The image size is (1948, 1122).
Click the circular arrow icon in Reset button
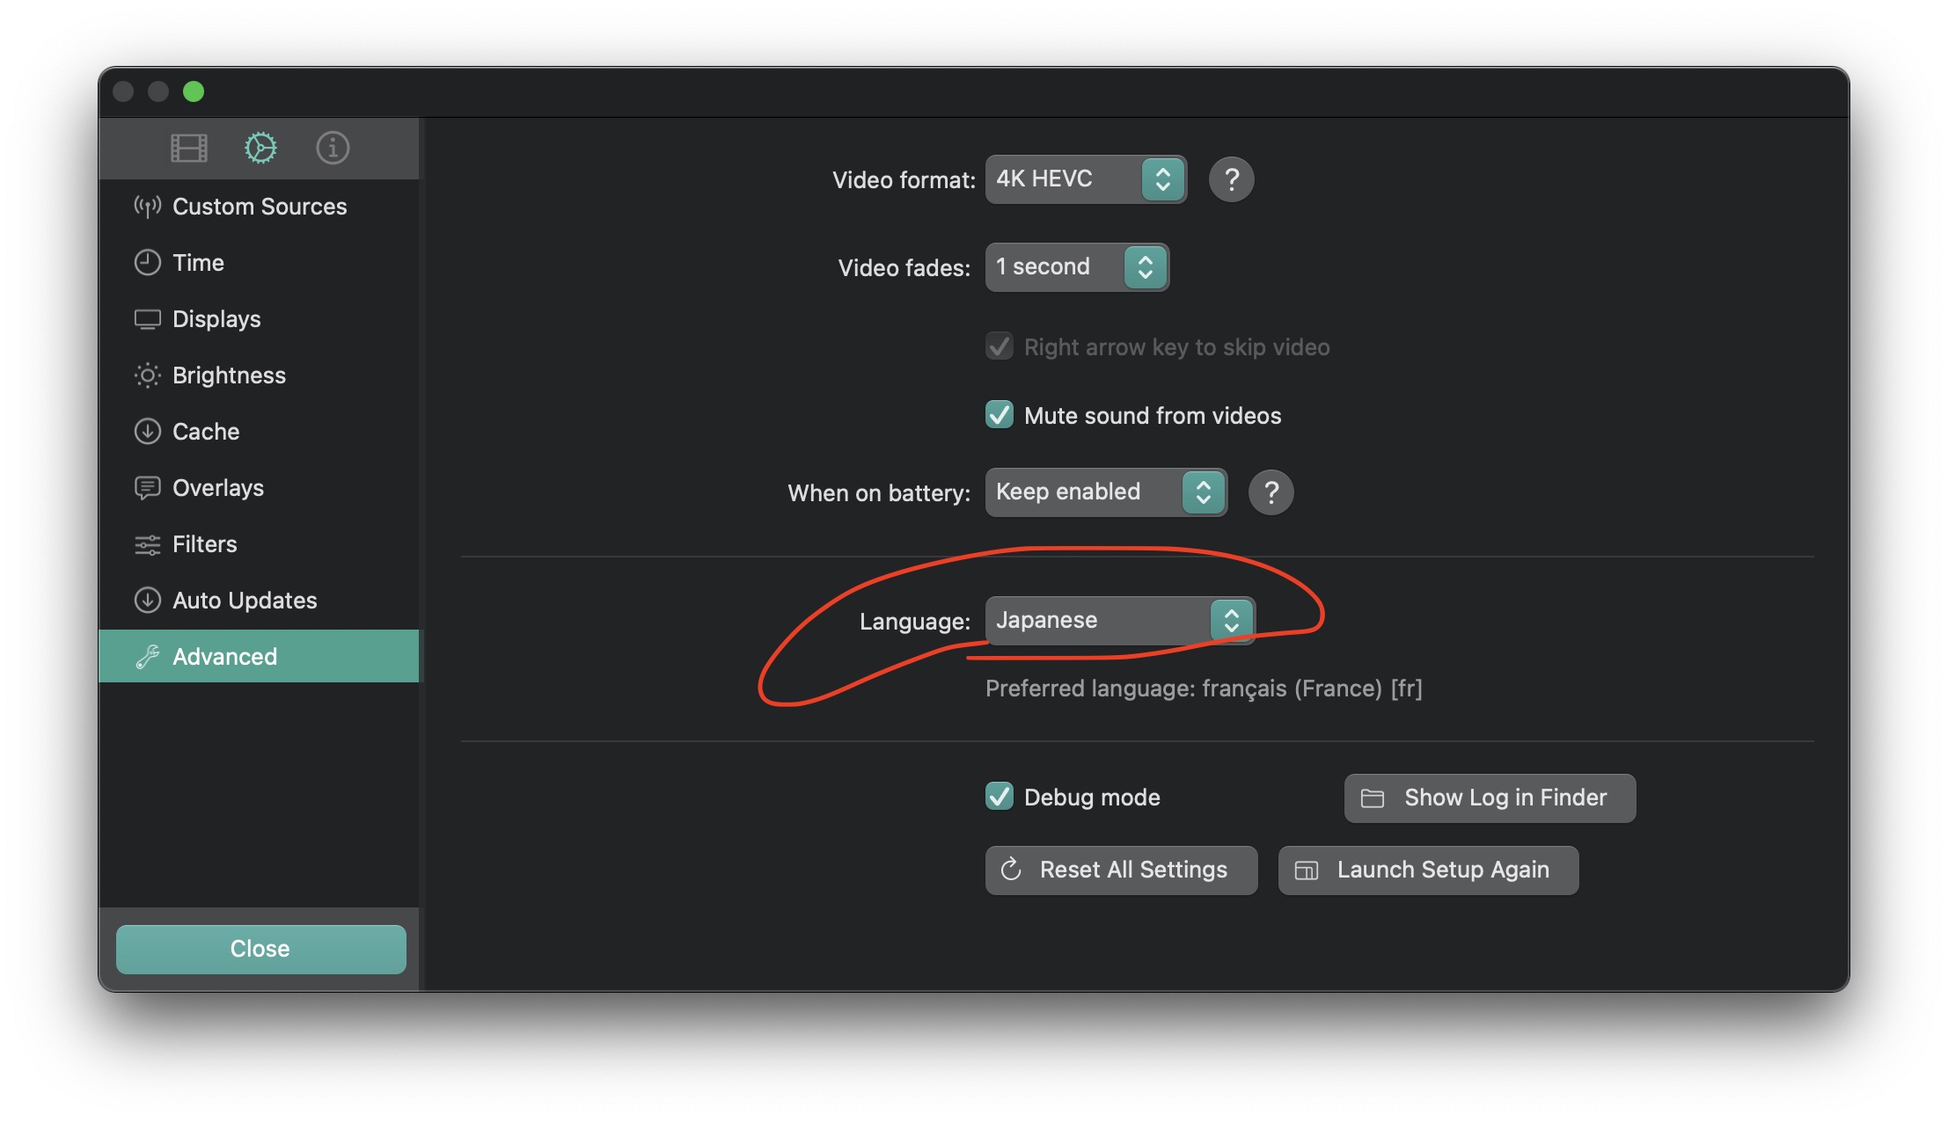(x=1011, y=870)
